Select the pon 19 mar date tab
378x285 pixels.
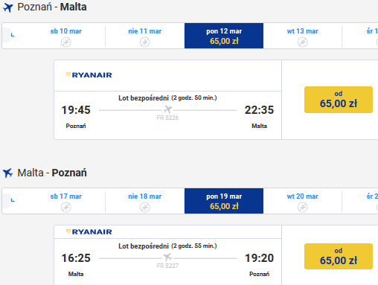tap(224, 201)
